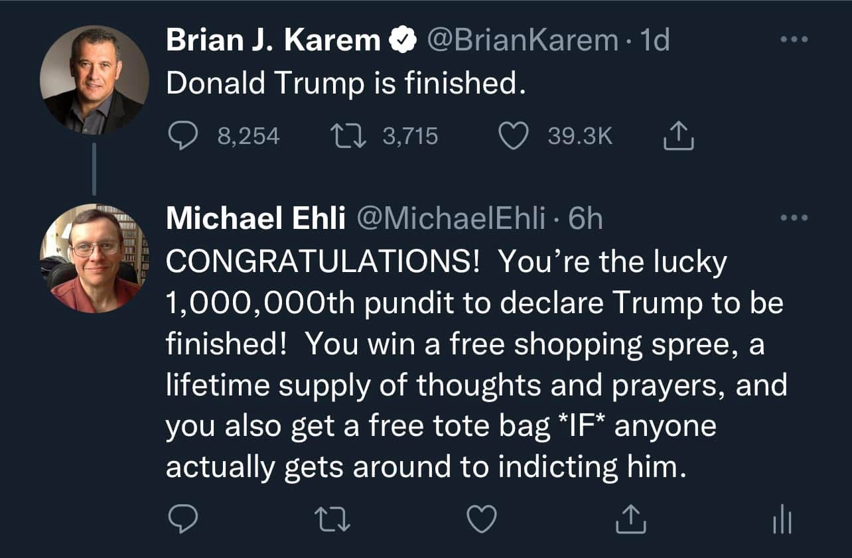852x558 pixels.
Task: Click the @MichaelEhli handle
Action: coord(451,218)
